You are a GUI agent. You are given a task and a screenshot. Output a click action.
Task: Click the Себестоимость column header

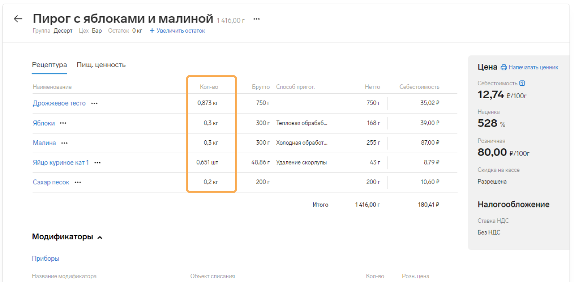(419, 87)
